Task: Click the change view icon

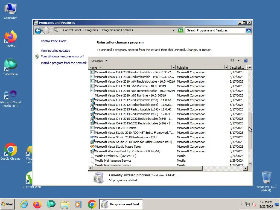Action: pos(232,61)
